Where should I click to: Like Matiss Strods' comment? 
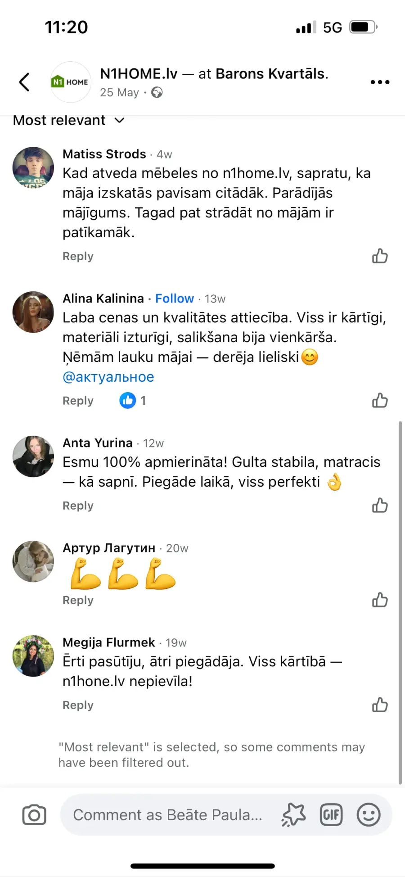click(x=380, y=256)
